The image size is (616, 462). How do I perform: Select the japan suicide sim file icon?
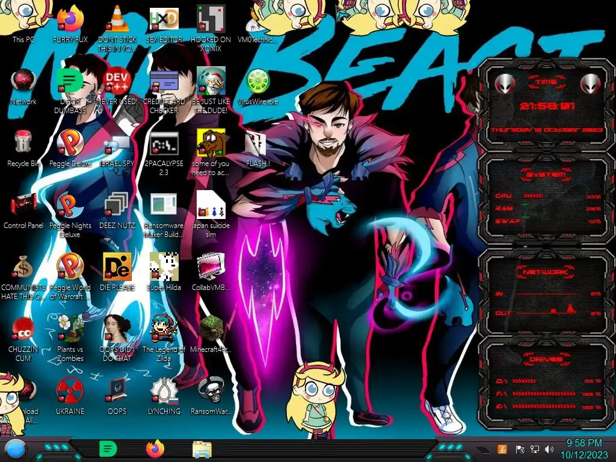pos(211,215)
